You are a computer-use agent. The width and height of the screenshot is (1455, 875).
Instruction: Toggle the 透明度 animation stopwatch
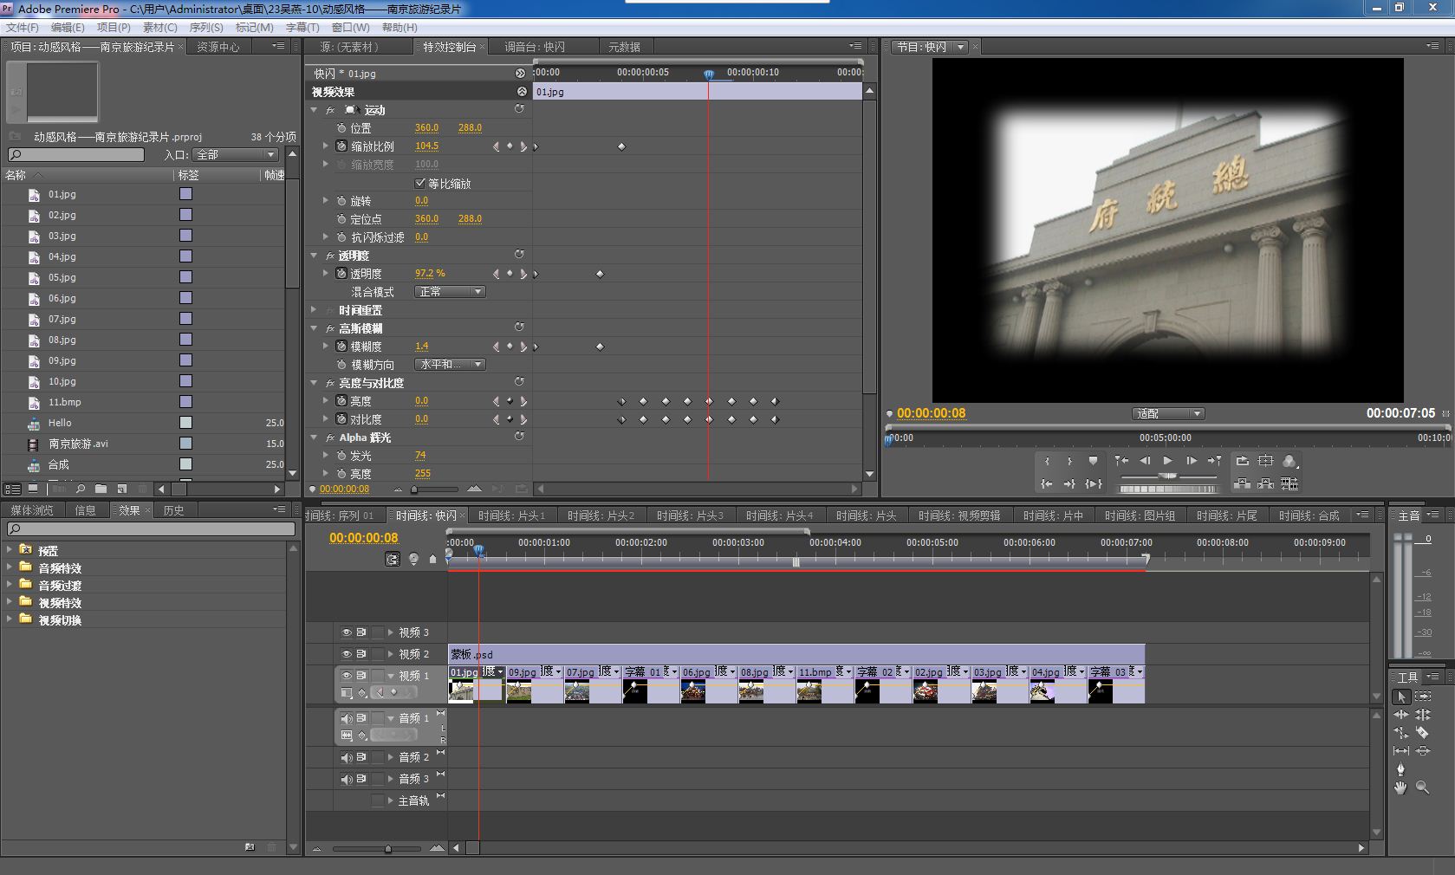tap(341, 274)
